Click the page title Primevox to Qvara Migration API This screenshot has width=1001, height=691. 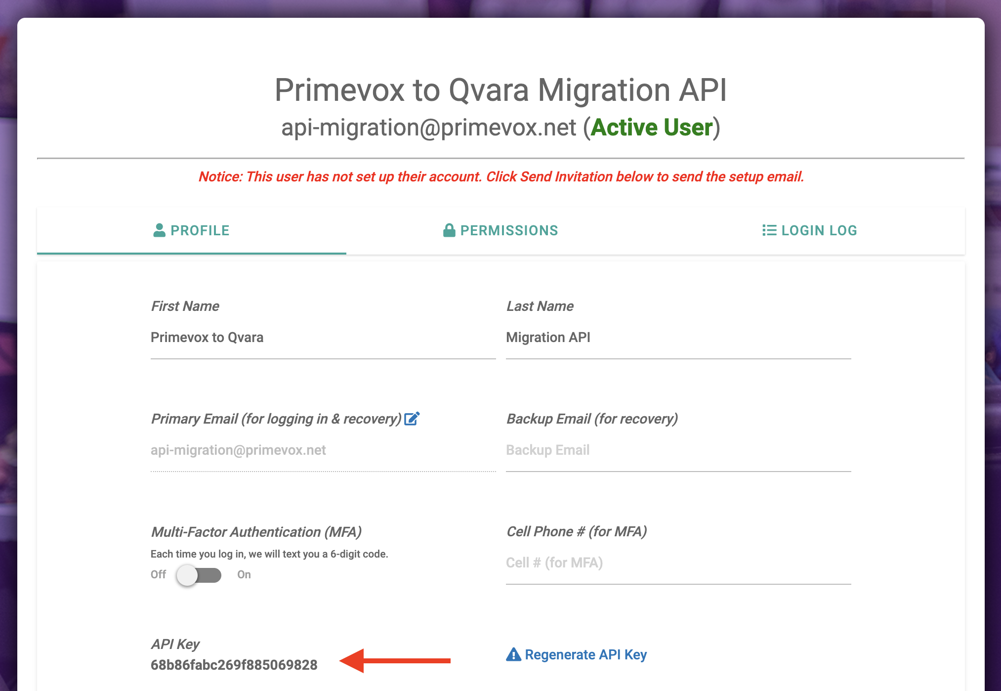(x=500, y=90)
